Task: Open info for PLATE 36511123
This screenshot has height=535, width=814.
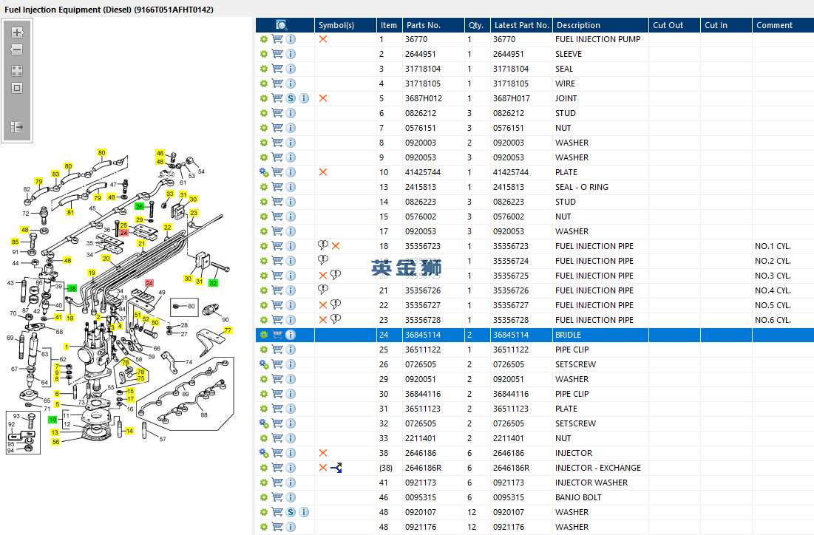Action: click(x=291, y=409)
